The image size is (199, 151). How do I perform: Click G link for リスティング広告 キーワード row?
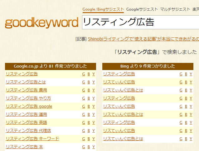[x=84, y=139]
